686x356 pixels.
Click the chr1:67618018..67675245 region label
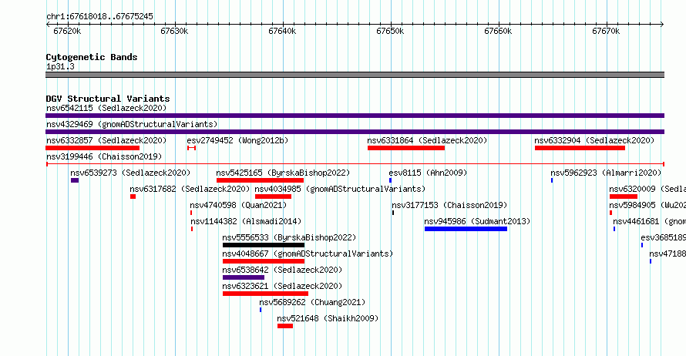click(x=99, y=17)
